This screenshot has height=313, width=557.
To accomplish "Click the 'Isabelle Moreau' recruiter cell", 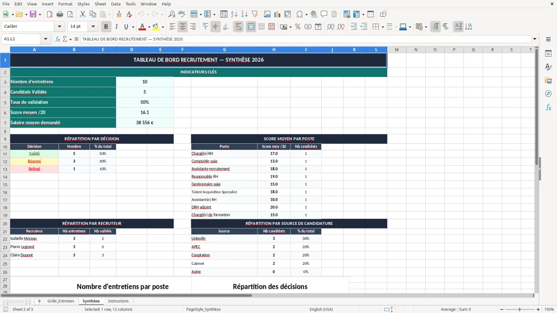I will 34,238.
